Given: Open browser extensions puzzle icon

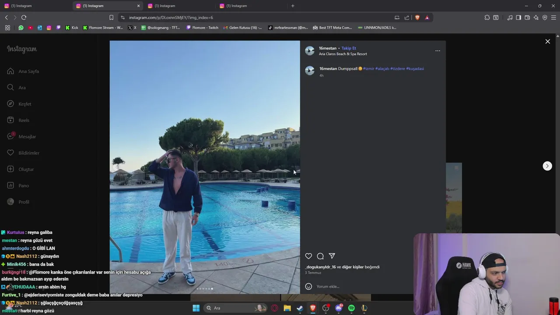Looking at the screenshot, I should (x=487, y=17).
